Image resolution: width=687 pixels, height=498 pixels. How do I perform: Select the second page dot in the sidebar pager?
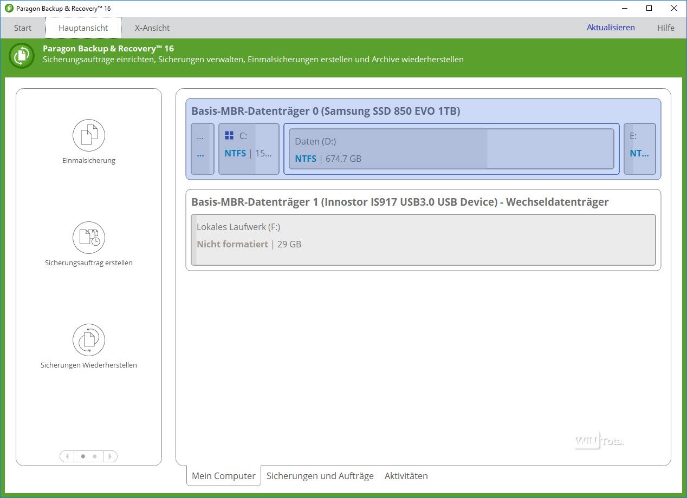(x=95, y=456)
